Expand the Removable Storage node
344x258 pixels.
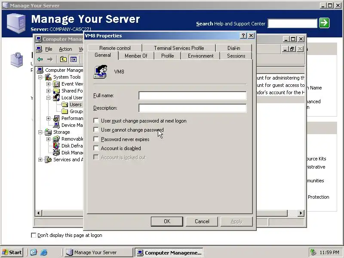[x=48, y=139]
